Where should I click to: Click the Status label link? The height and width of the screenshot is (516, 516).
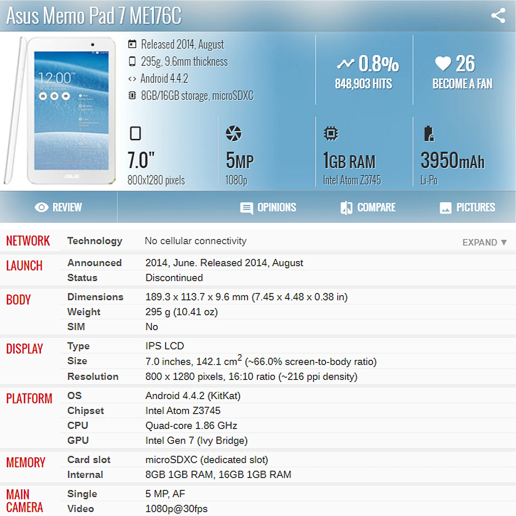click(82, 278)
